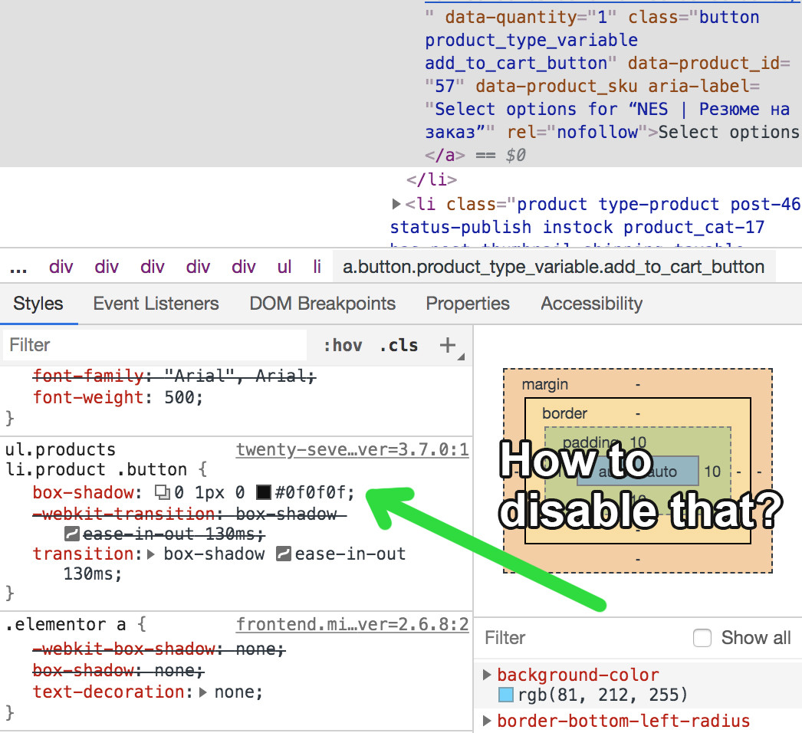Click the border label in the box model
Image resolution: width=802 pixels, height=733 pixels.
564,413
